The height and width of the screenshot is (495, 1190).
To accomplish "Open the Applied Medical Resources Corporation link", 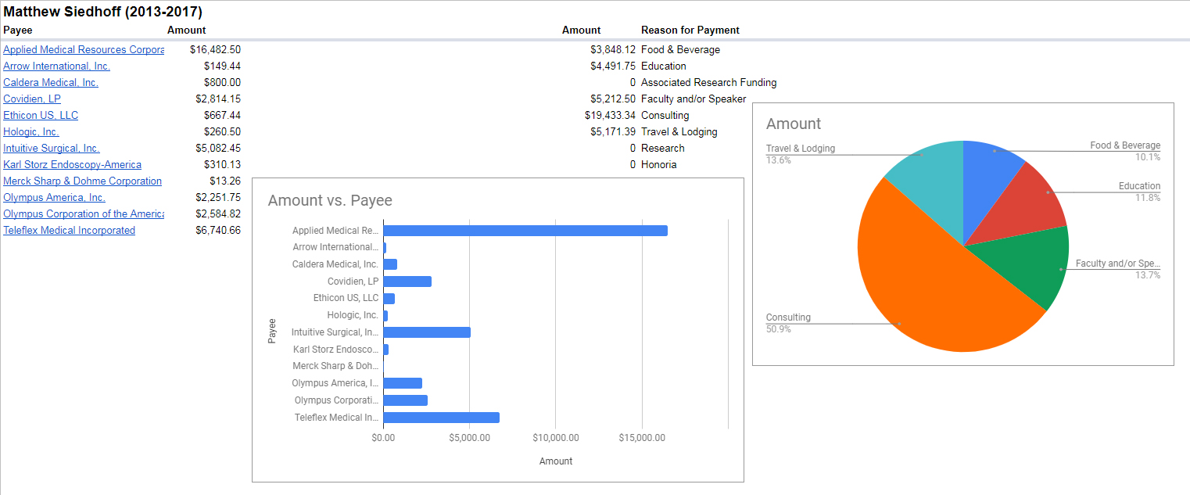I will point(83,50).
